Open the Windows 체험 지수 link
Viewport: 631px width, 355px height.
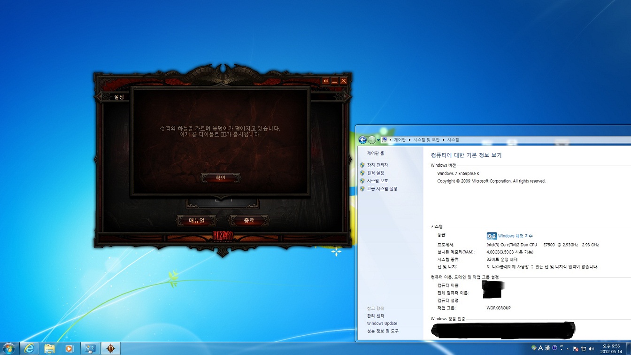pyautogui.click(x=516, y=236)
